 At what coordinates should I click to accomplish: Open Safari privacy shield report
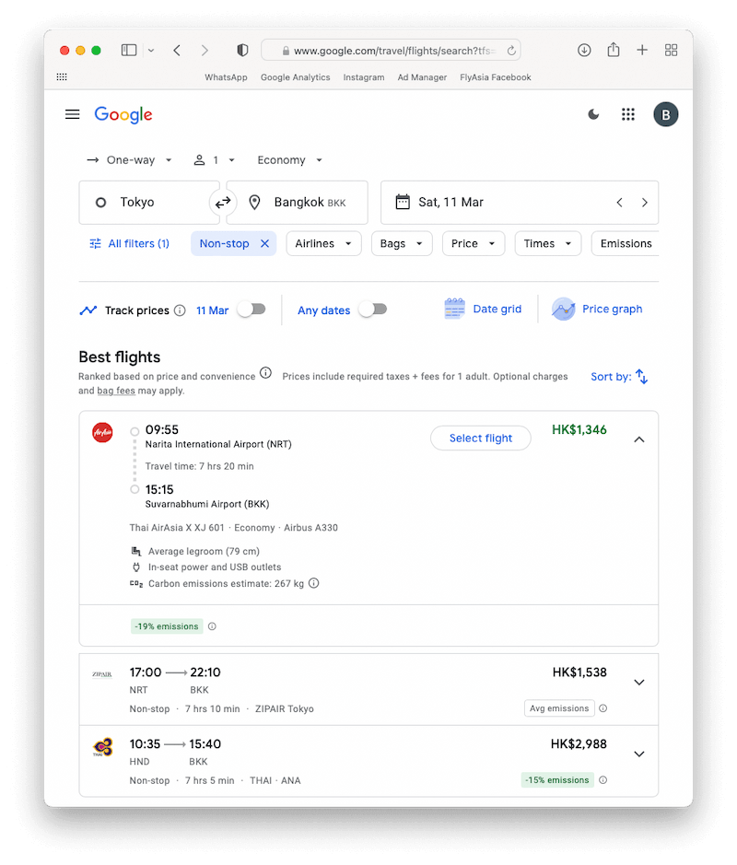pyautogui.click(x=242, y=50)
